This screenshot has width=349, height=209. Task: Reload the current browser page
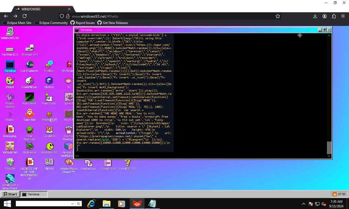click(x=25, y=16)
